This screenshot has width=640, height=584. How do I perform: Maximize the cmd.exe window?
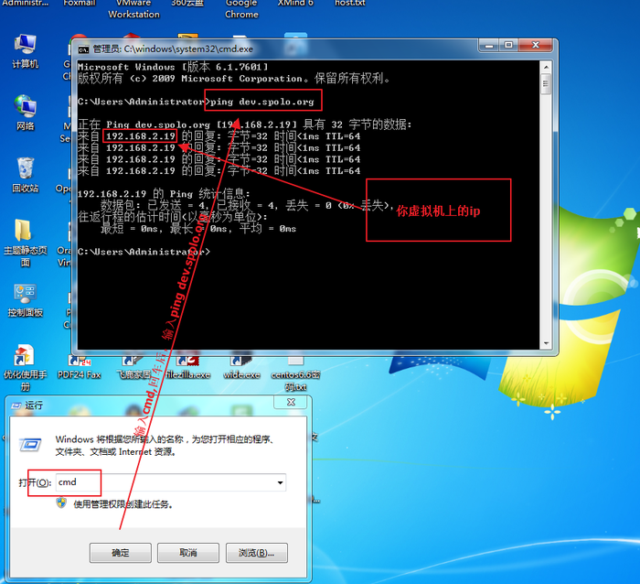(508, 45)
